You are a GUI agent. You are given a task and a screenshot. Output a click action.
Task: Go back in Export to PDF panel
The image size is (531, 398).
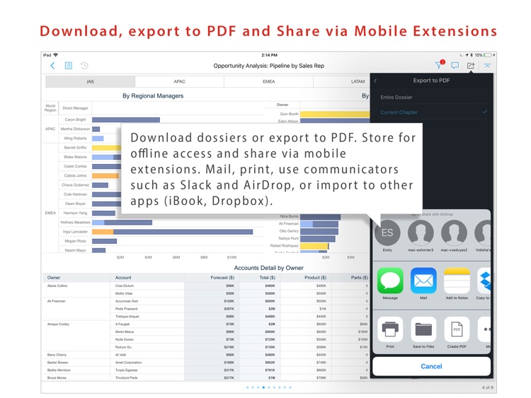tap(375, 81)
